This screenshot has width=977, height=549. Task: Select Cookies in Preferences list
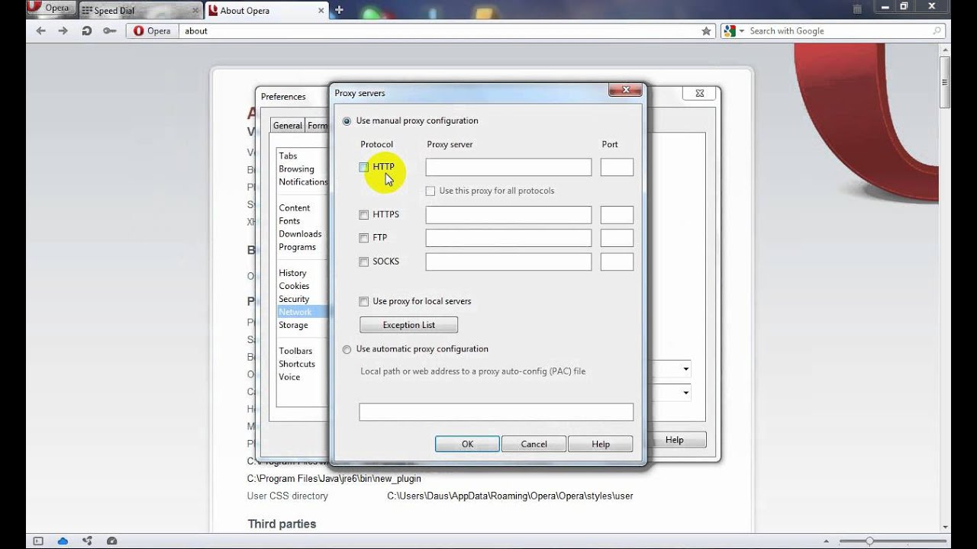[x=294, y=286]
